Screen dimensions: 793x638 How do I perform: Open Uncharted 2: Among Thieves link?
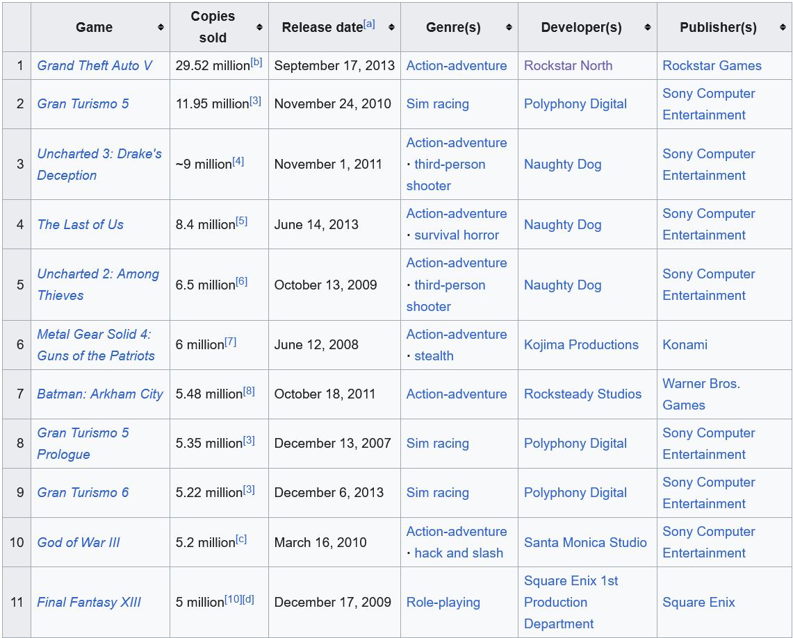click(98, 285)
